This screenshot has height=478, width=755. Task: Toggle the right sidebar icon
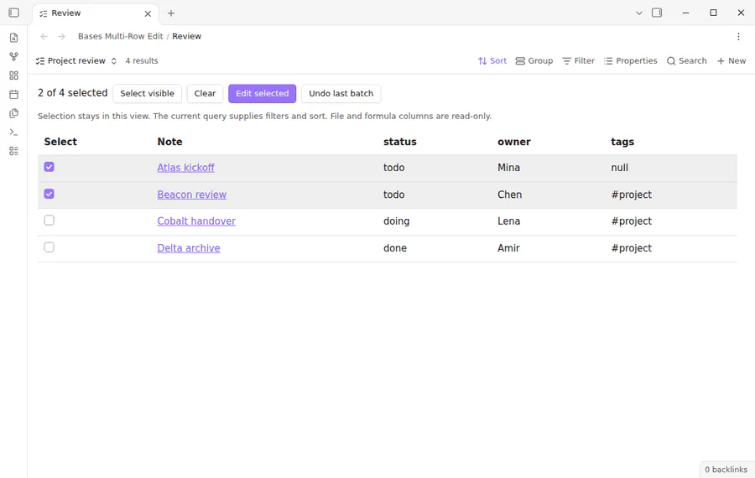click(657, 13)
